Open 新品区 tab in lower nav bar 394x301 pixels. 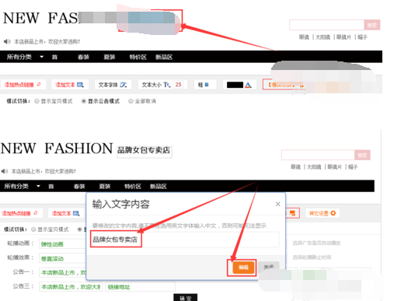(x=159, y=186)
